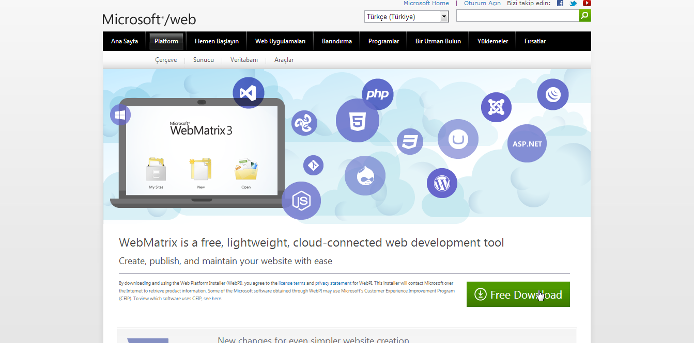Click the Twitter icon next to Bizi takip edin
Screen dimensions: 694x343
click(x=573, y=3)
